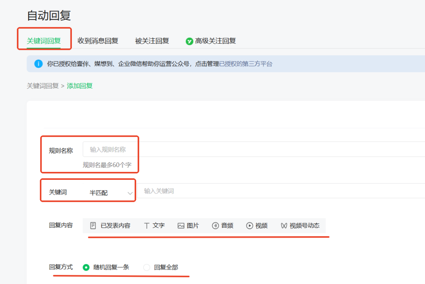The height and width of the screenshot is (284, 425).
Task: Choose 音频 as reply content
Action: click(222, 226)
